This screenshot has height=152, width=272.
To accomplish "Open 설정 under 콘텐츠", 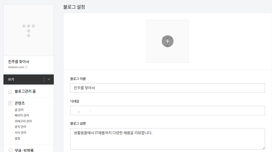I will click(x=17, y=139).
